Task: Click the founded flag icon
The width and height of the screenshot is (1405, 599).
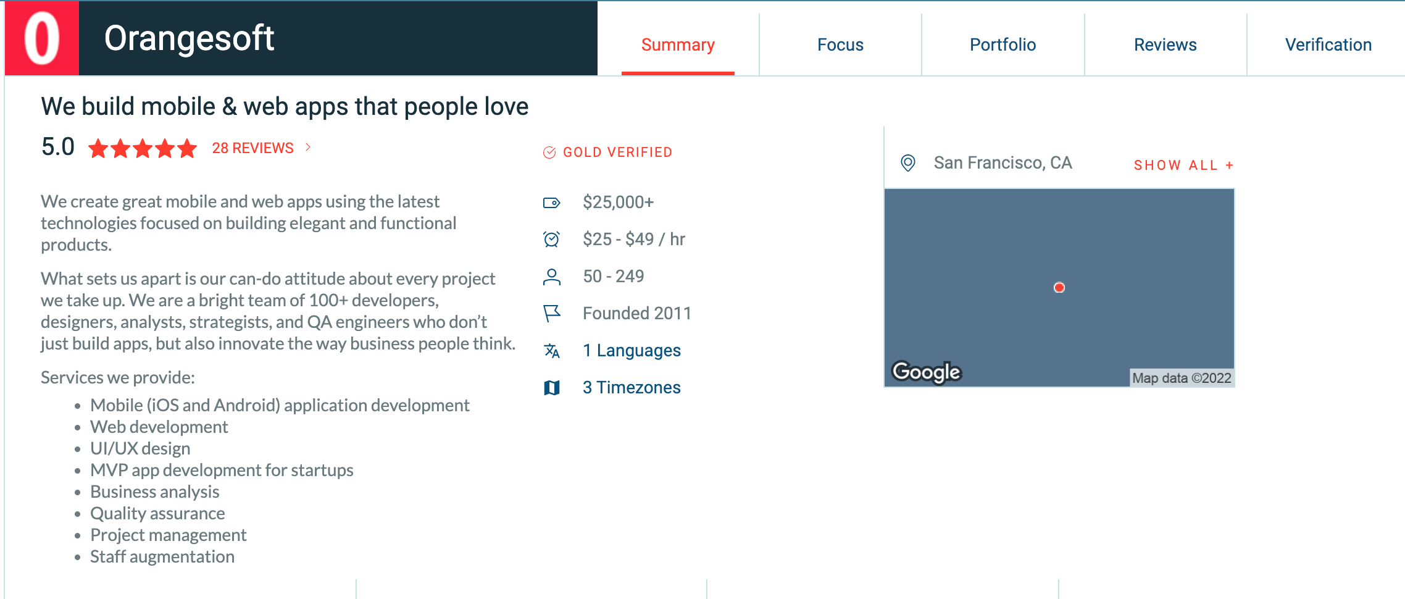Action: point(551,314)
